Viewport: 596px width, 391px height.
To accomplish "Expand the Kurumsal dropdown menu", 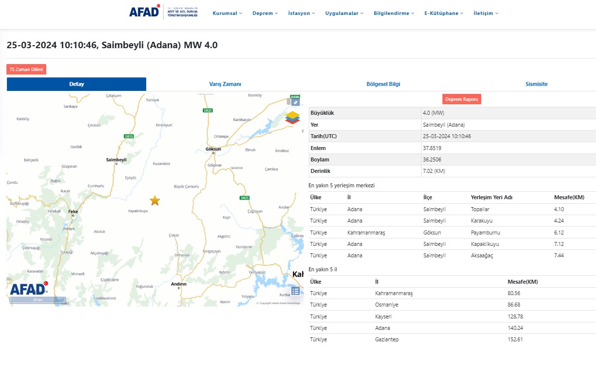I will click(227, 13).
